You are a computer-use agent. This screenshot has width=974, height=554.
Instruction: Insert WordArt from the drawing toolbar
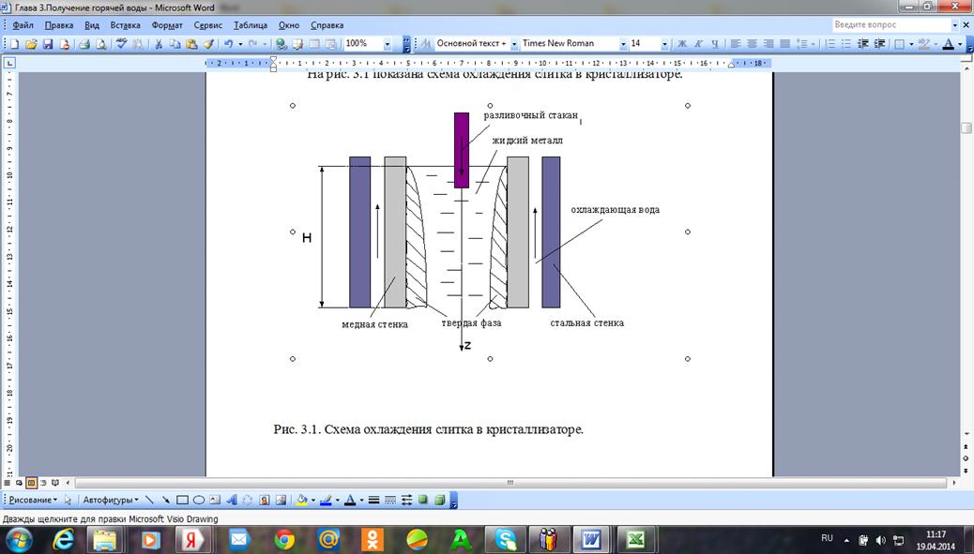tap(232, 501)
